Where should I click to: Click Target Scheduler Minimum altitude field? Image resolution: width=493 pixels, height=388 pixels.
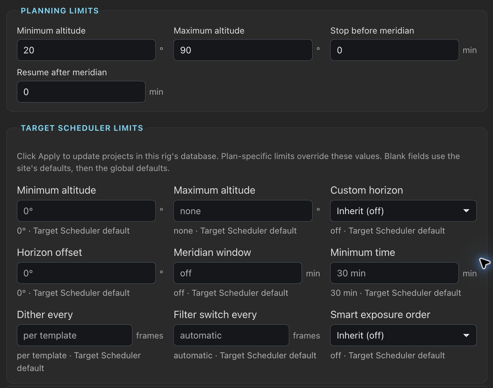tap(86, 211)
